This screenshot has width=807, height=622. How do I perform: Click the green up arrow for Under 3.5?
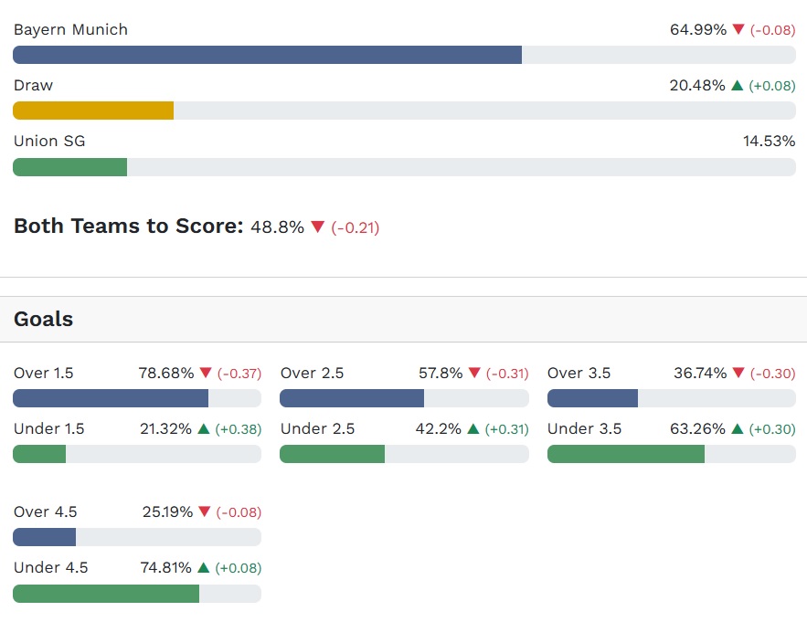(738, 429)
